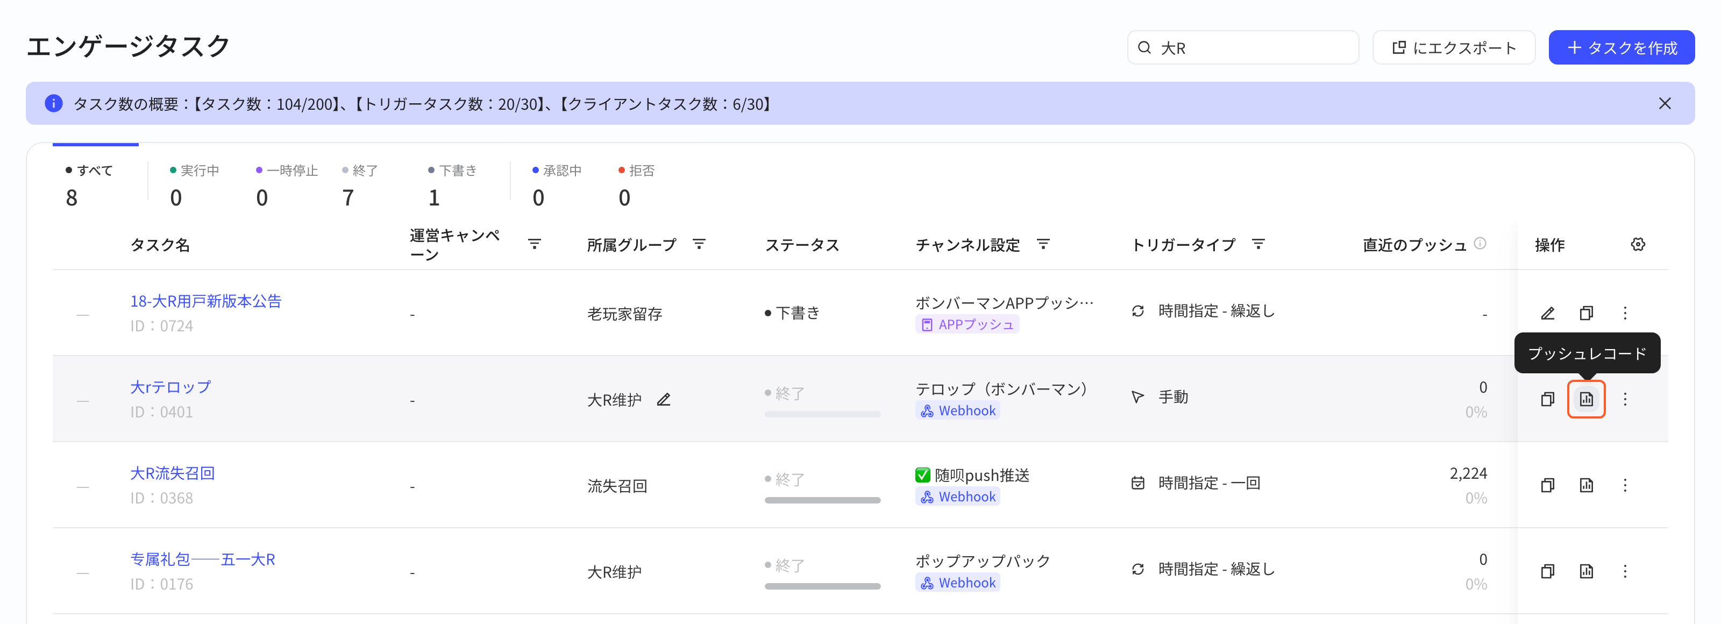The image size is (1721, 624).
Task: Click 老玩家留存 group cell
Action: (624, 313)
